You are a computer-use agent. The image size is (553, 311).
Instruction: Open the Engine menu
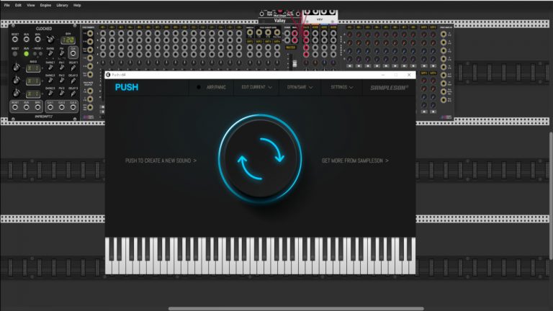click(x=45, y=5)
